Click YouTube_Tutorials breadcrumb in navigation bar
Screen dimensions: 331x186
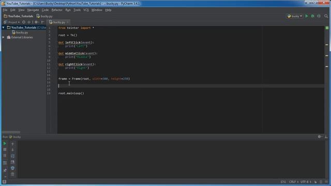click(x=19, y=16)
